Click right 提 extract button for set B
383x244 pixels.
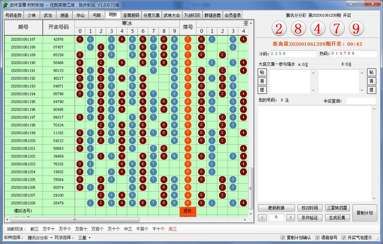(x=371, y=90)
